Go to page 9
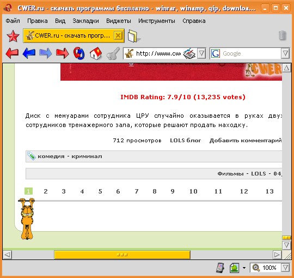 (x=173, y=191)
